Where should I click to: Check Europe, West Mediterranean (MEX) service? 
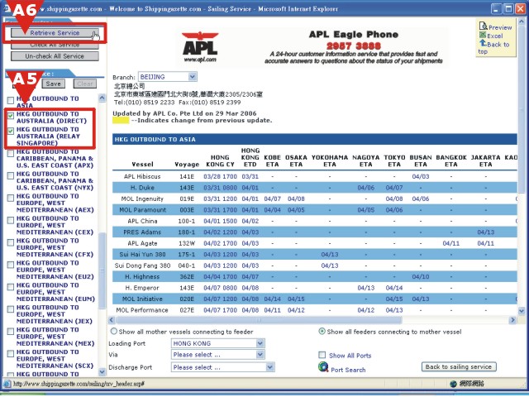tap(11, 332)
